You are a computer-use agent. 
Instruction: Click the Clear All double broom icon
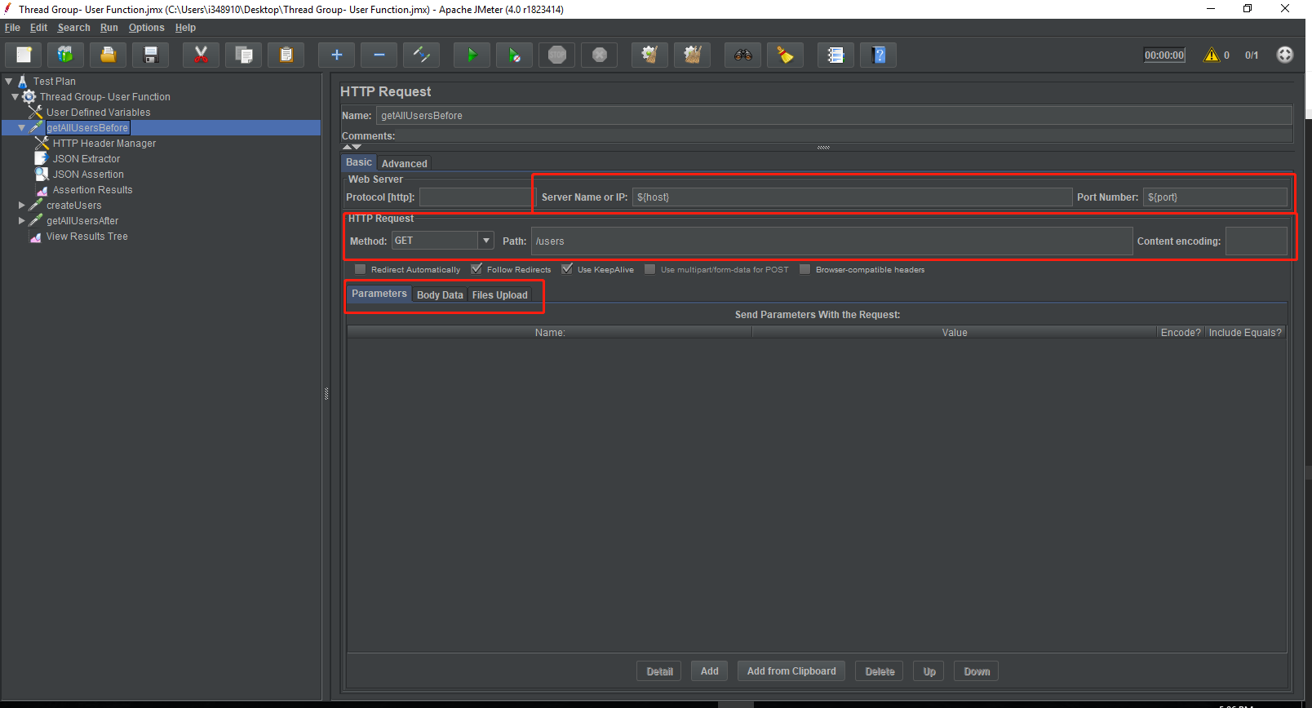[x=692, y=55]
